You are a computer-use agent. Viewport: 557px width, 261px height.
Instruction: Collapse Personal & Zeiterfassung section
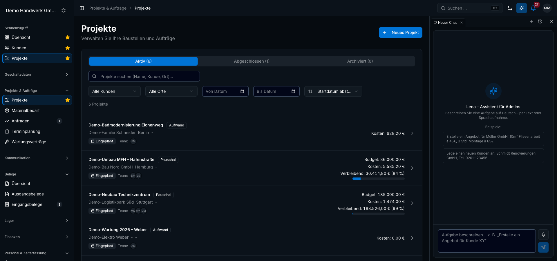[x=37, y=253]
